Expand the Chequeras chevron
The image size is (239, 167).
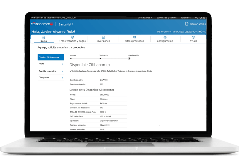point(62,78)
